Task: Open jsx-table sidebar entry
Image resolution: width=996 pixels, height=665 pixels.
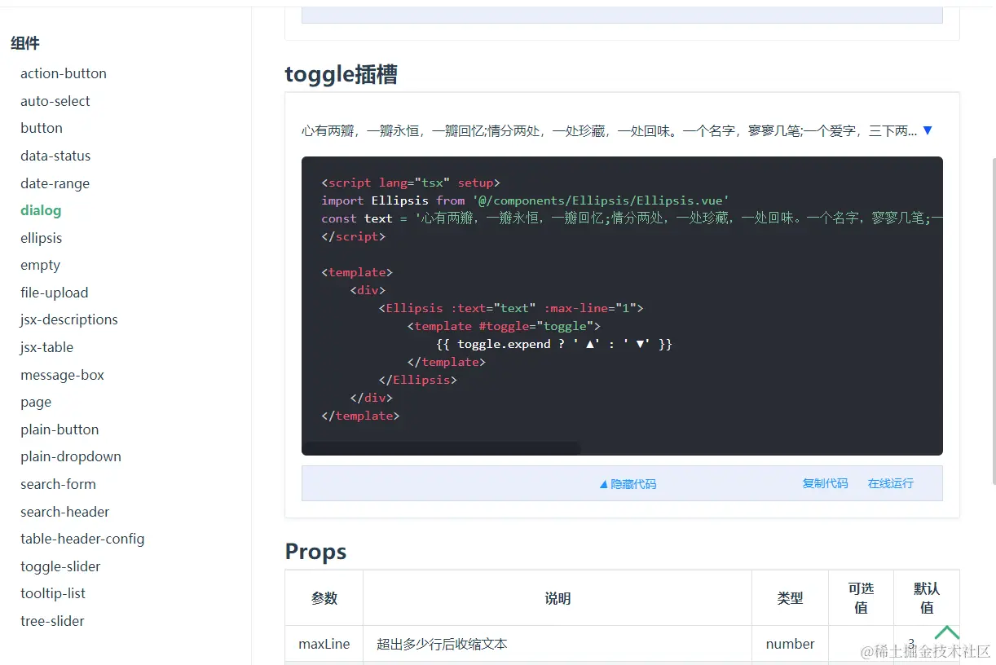Action: [x=47, y=347]
